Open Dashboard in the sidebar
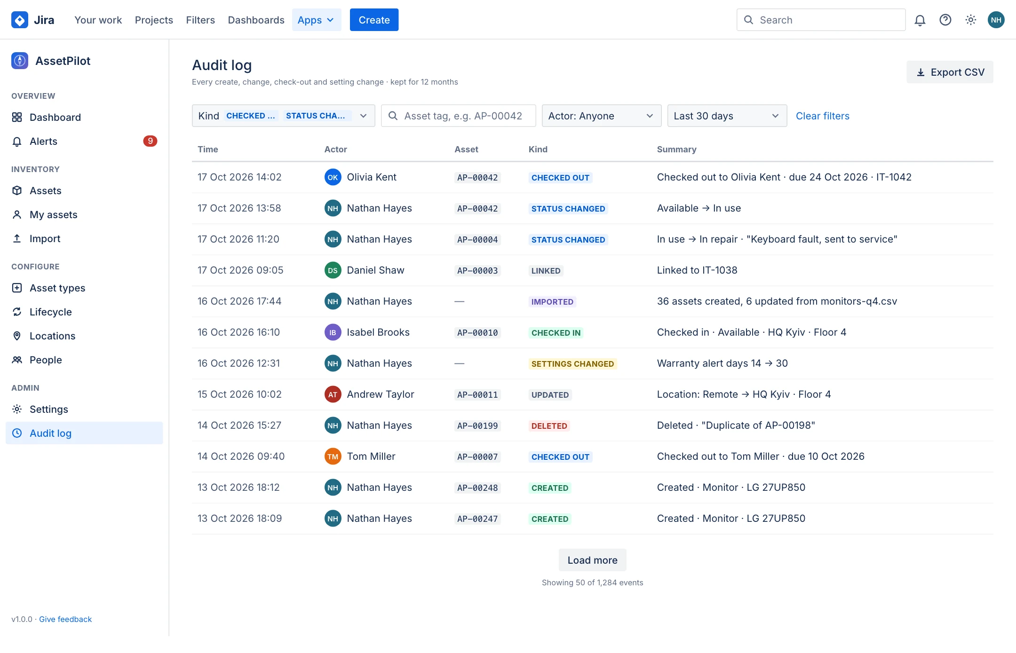 point(84,117)
